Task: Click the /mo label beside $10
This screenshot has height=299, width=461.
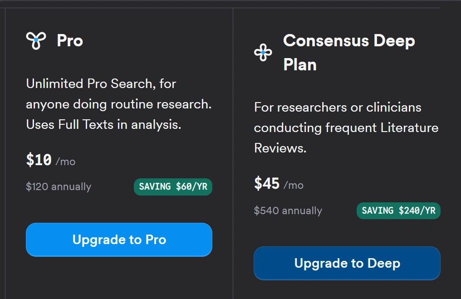Action: 65,162
